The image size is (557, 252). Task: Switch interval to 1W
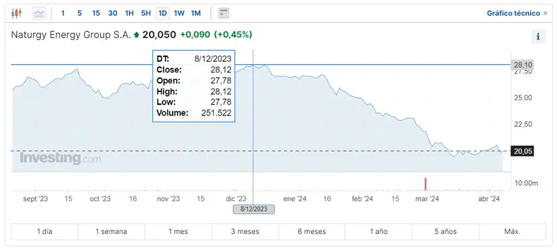pyautogui.click(x=179, y=13)
